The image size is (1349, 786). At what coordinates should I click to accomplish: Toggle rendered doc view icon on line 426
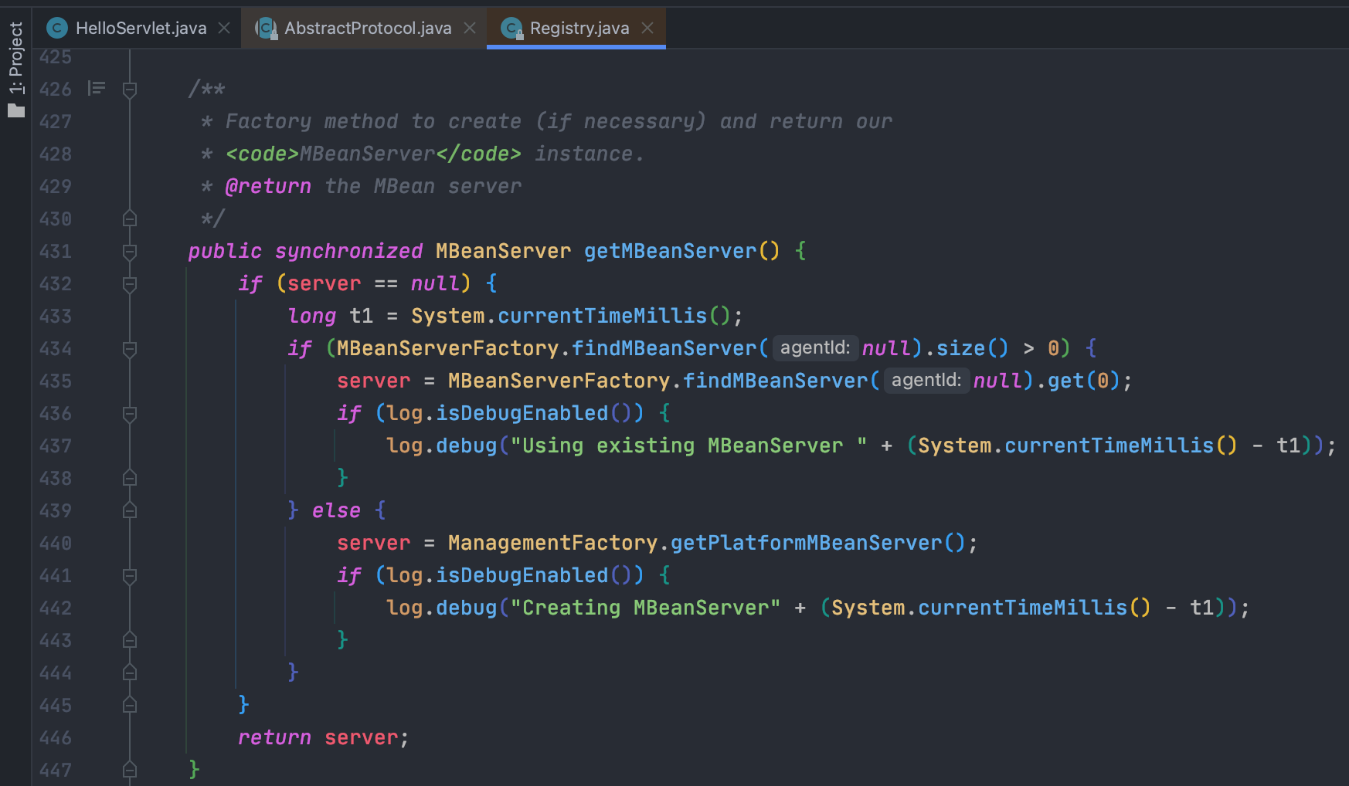[x=97, y=89]
